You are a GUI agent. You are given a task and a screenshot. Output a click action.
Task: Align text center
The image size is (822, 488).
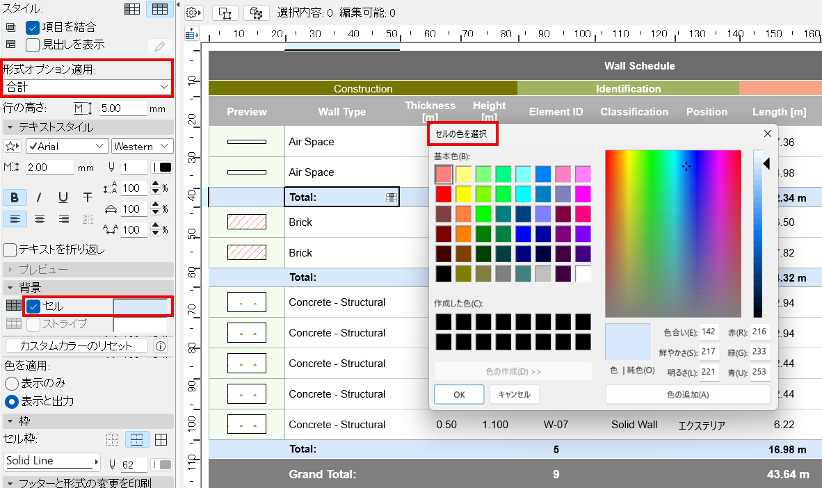[x=40, y=219]
